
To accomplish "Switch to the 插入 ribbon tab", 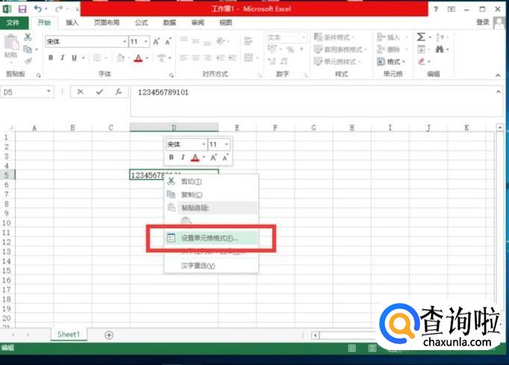I will 72,22.
